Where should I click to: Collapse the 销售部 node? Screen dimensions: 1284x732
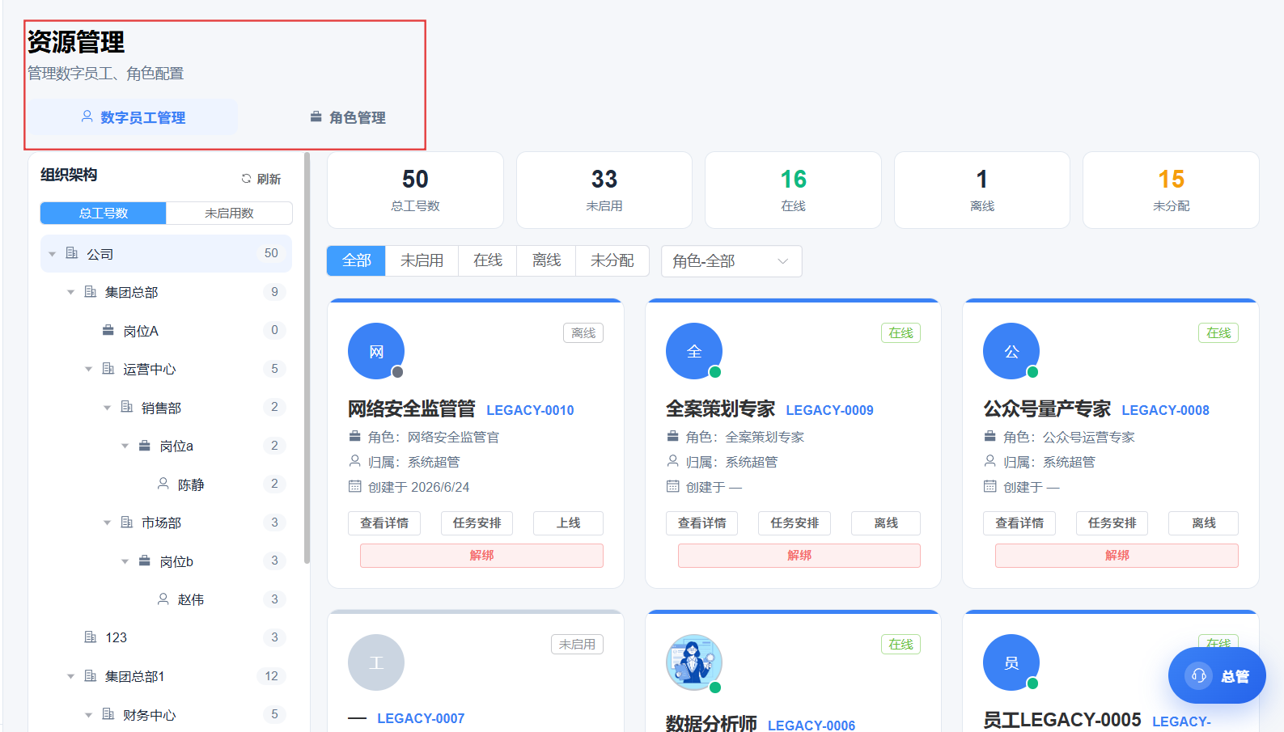[107, 408]
